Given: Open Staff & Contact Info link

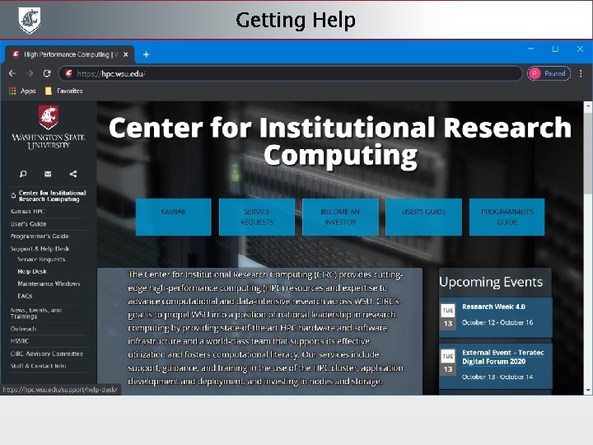Looking at the screenshot, I should tap(38, 366).
